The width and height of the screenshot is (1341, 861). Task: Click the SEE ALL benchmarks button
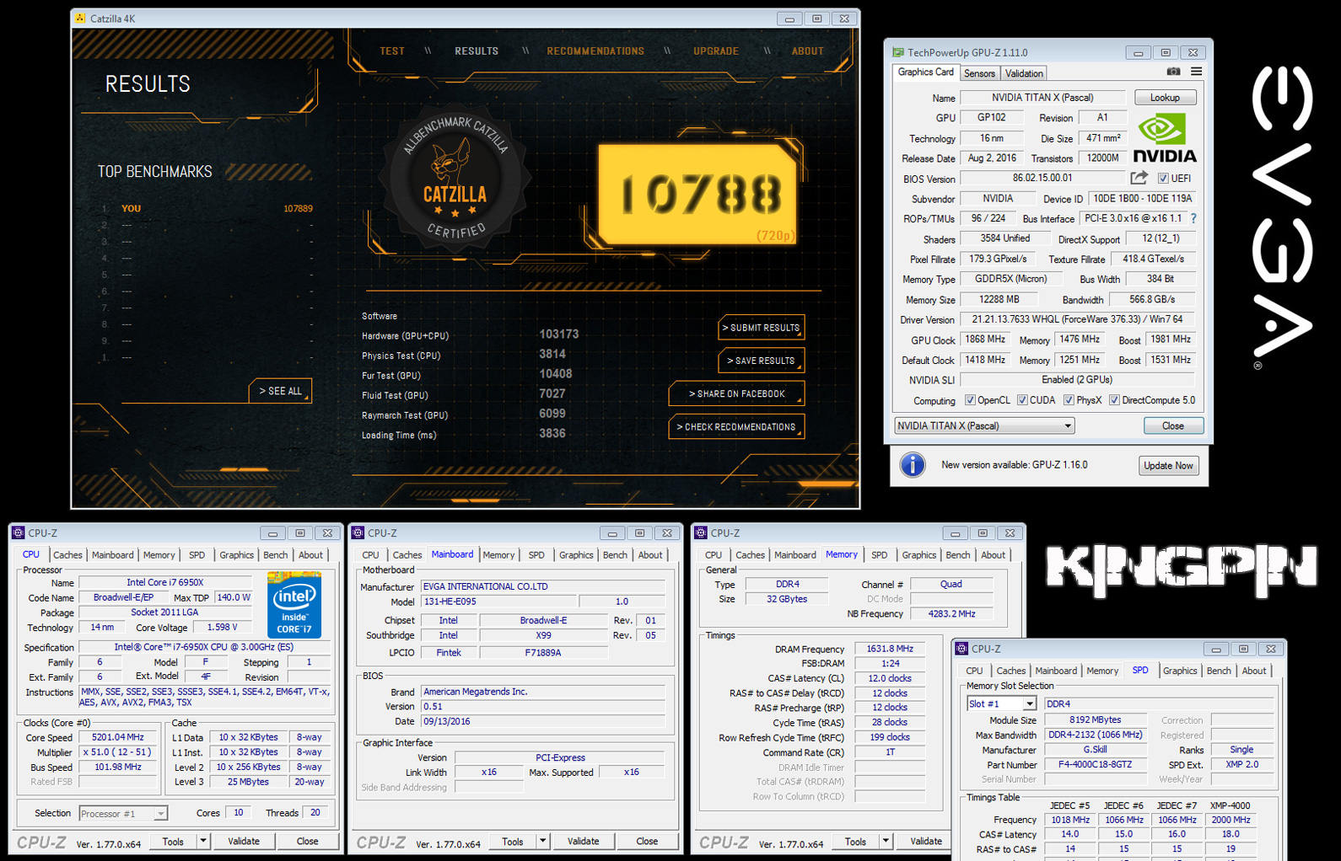280,391
